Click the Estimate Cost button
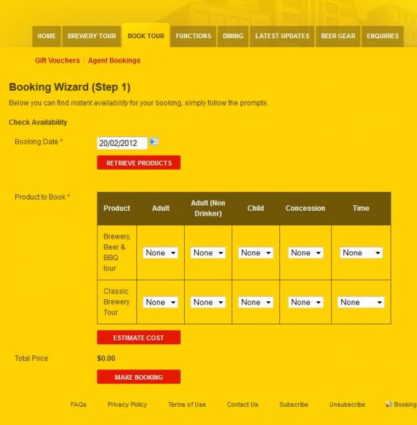The image size is (417, 425). click(x=139, y=338)
